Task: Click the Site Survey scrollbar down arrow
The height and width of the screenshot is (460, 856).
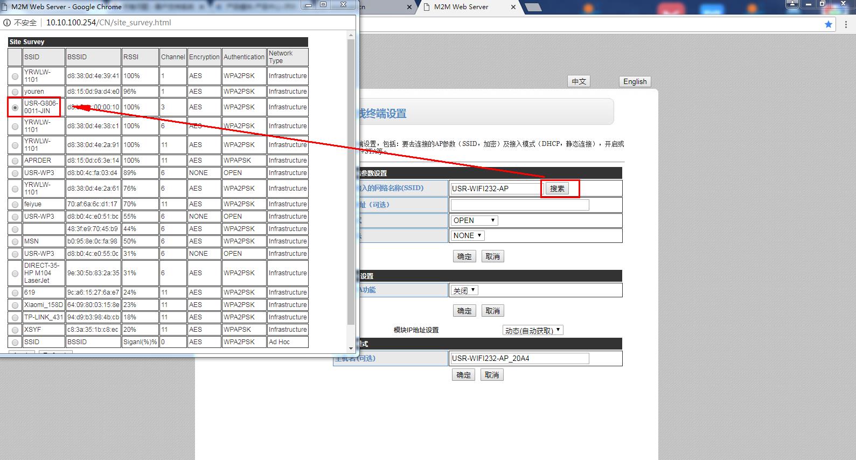Action: 351,349
